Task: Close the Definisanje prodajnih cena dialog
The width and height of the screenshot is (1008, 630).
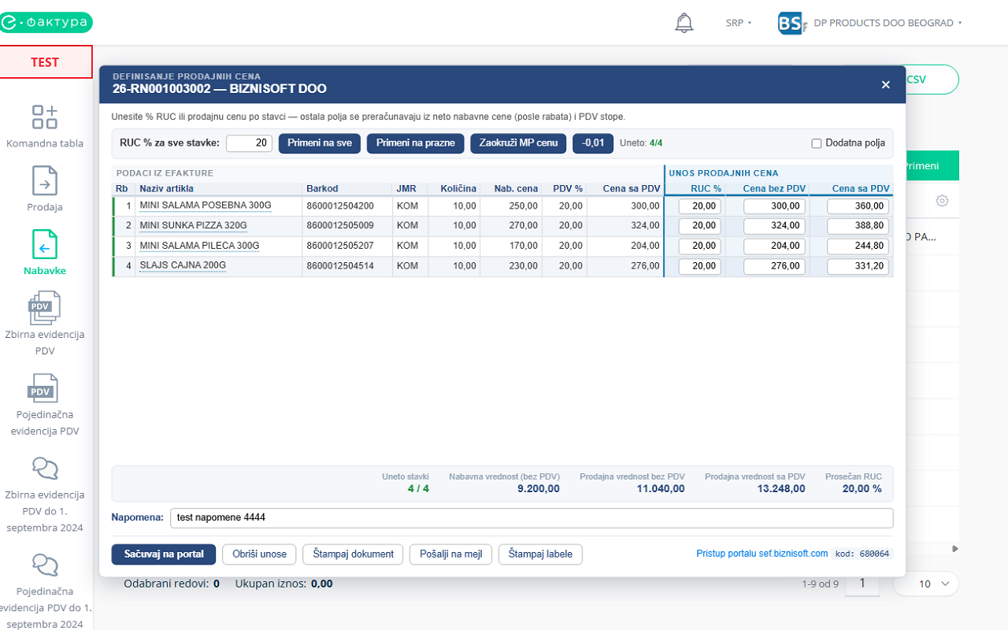Action: pos(886,85)
